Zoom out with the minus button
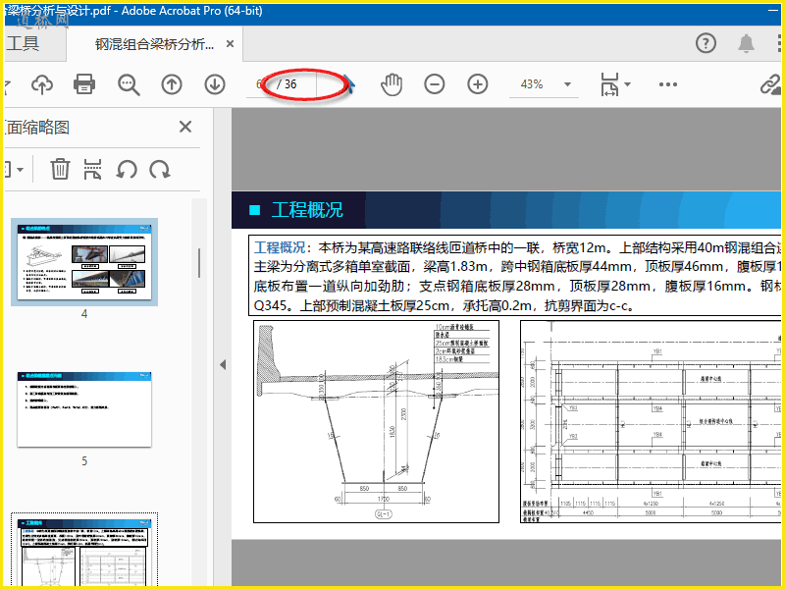 pyautogui.click(x=434, y=84)
